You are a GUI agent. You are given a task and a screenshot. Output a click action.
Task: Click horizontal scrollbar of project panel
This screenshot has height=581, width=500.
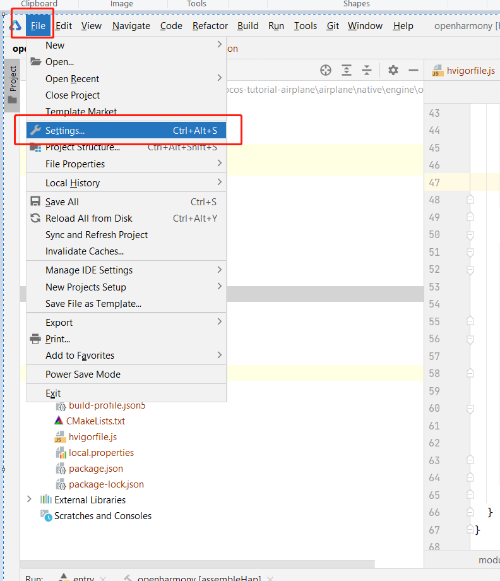198,563
